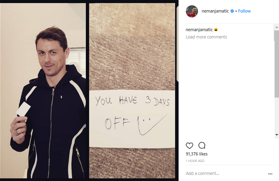Open comments via speech bubble icon
279x181 pixels.
[202, 145]
